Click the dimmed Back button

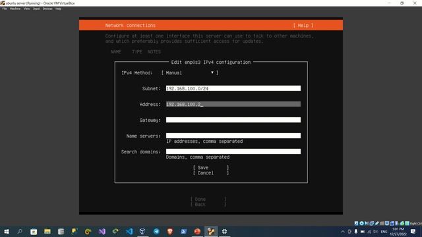tap(208, 205)
